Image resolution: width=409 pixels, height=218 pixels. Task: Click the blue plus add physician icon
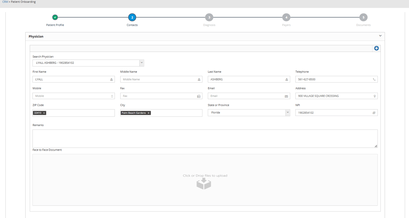[376, 48]
